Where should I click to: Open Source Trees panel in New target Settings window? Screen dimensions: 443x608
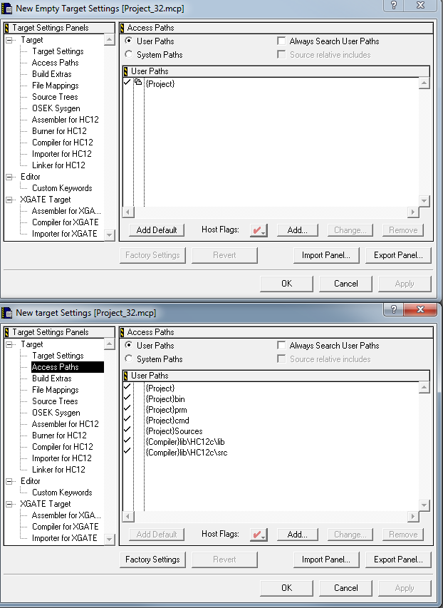(x=55, y=401)
